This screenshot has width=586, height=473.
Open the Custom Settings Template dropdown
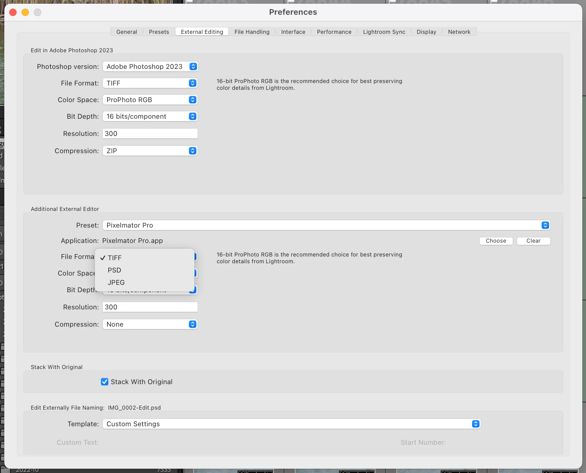291,424
